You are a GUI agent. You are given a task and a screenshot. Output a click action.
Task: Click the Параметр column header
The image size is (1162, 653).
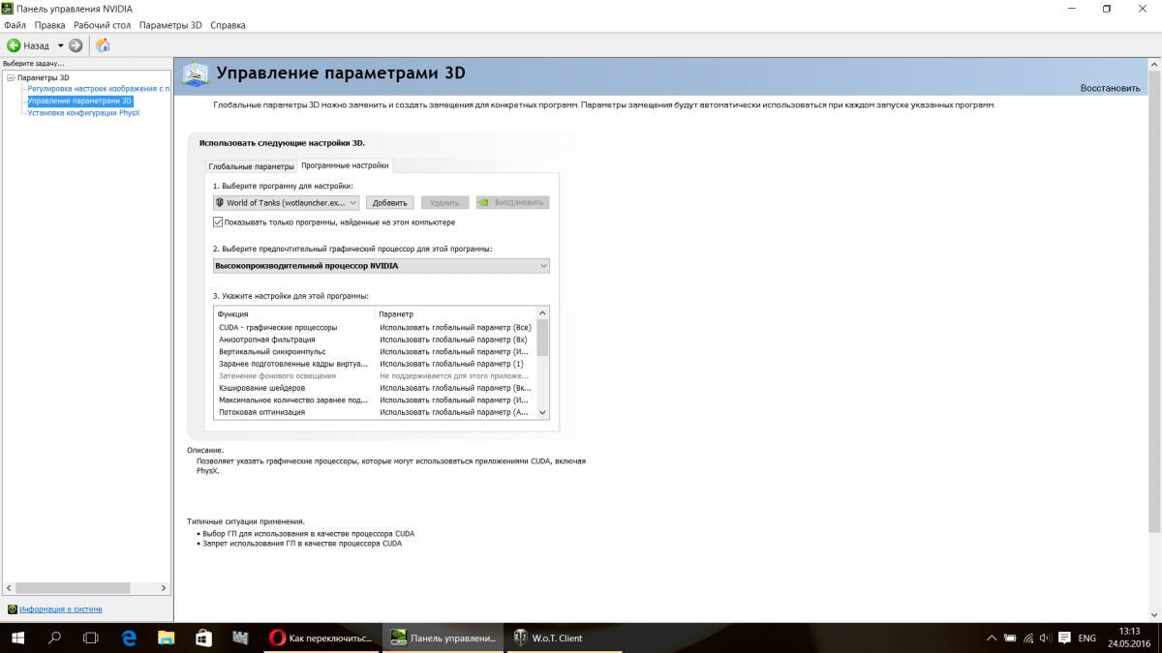[x=455, y=314]
